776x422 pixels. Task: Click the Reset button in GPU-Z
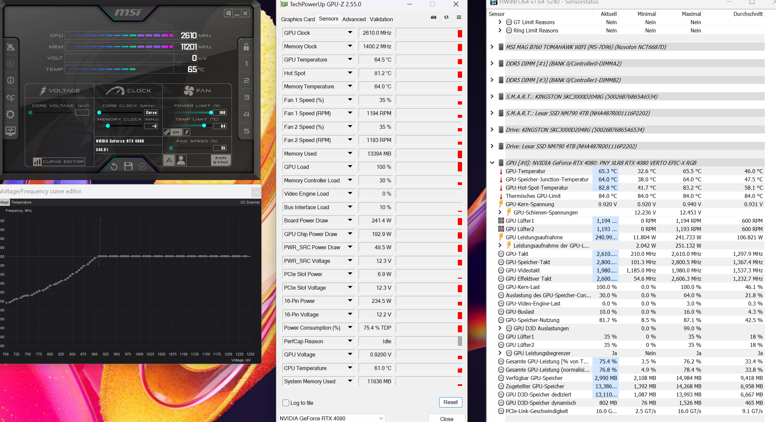pos(451,402)
